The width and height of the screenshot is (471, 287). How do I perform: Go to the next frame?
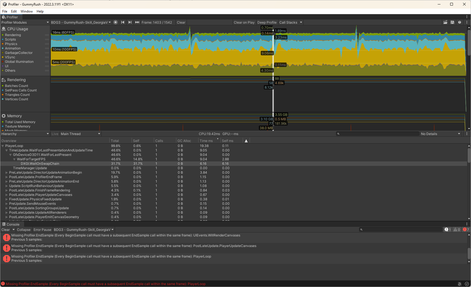point(130,22)
